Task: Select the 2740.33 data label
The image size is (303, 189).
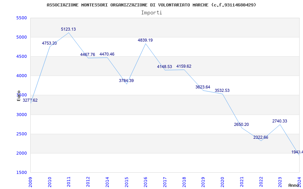Action: [280, 121]
